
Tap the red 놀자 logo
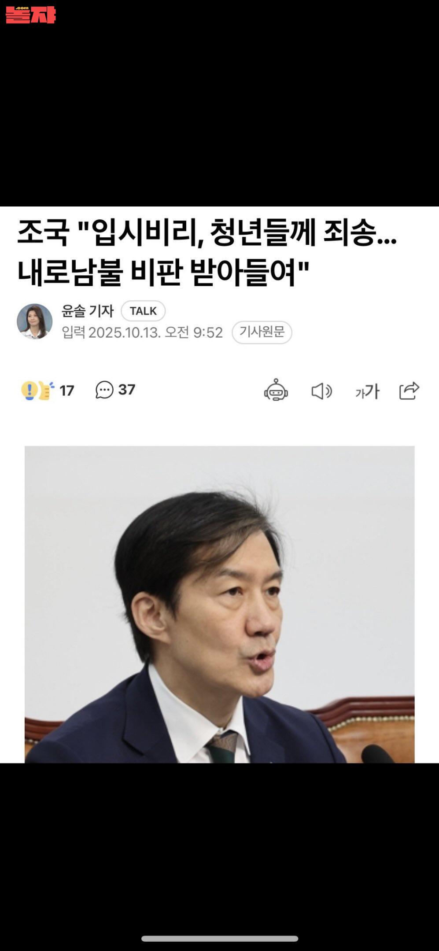point(30,15)
